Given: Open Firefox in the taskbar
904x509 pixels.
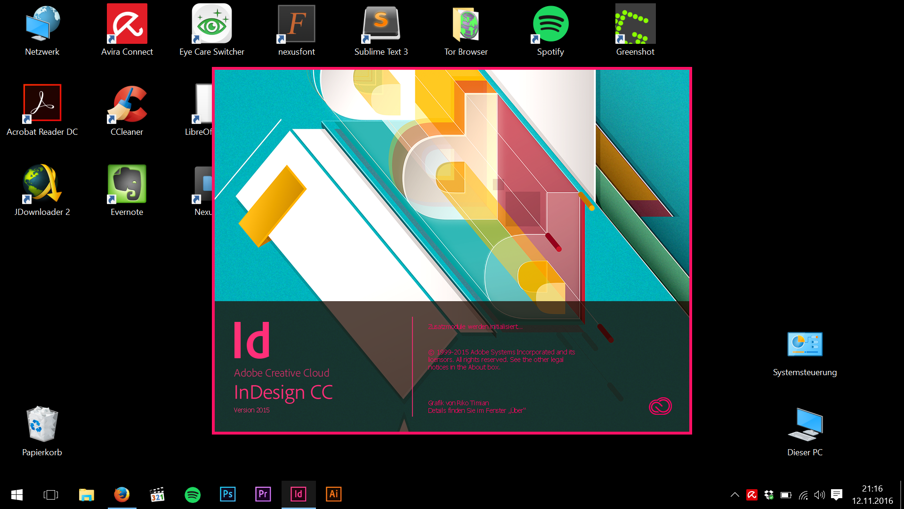Looking at the screenshot, I should 122,494.
